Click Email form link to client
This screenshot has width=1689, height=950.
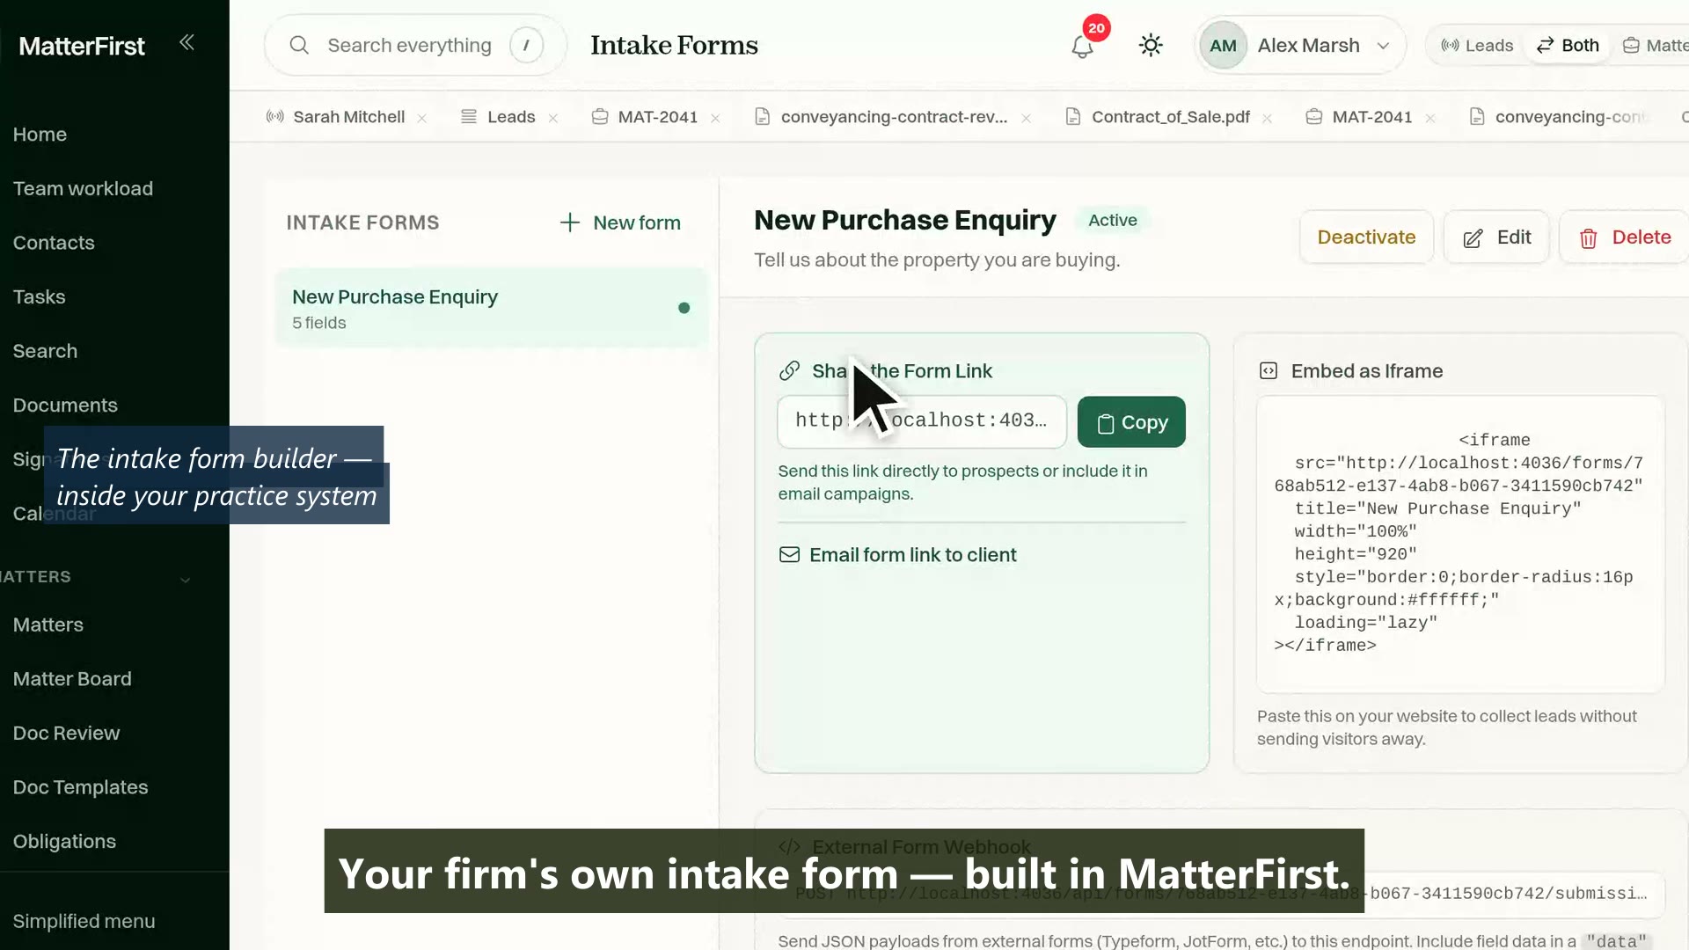(x=898, y=555)
